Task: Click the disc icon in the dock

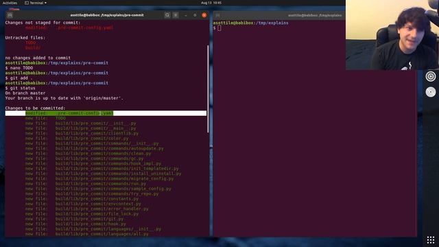Action: click(431, 92)
